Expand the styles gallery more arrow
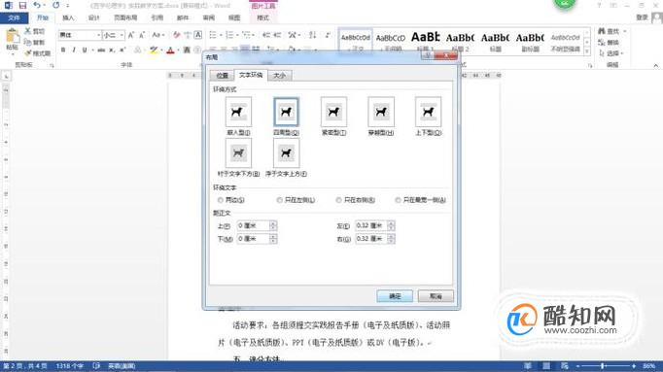 coord(587,51)
